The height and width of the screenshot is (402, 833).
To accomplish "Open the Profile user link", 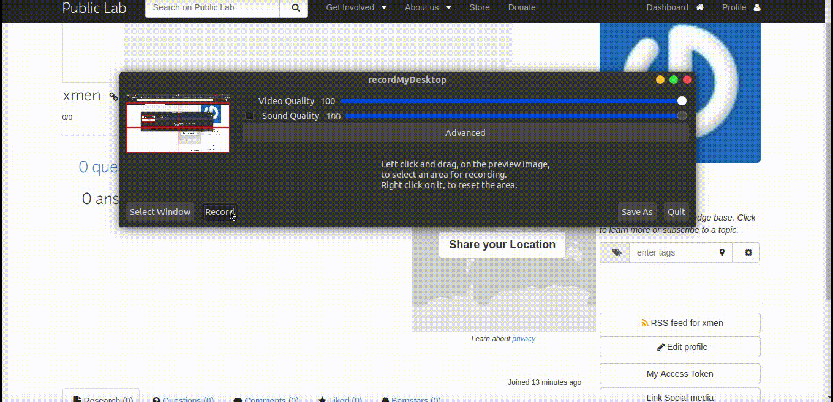I will (x=741, y=7).
